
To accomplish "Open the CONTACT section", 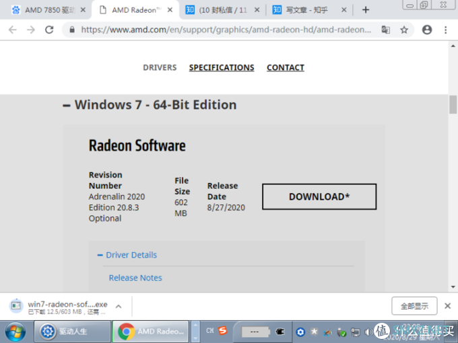I will pyautogui.click(x=286, y=68).
